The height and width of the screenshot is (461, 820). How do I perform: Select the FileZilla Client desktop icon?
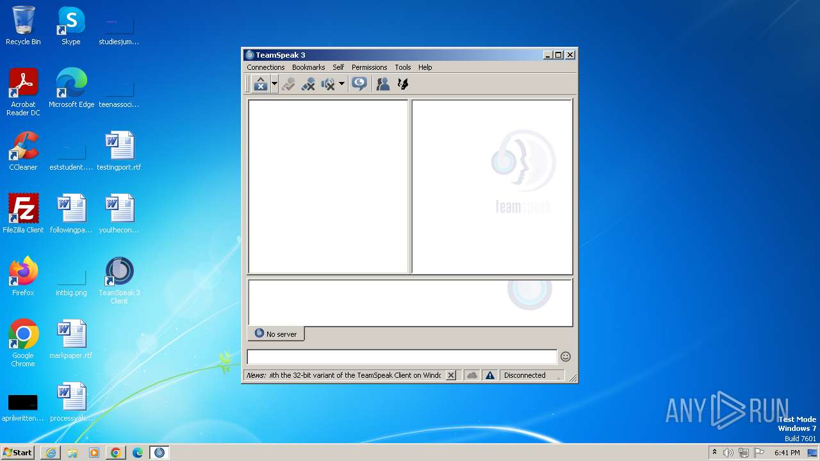(x=23, y=214)
